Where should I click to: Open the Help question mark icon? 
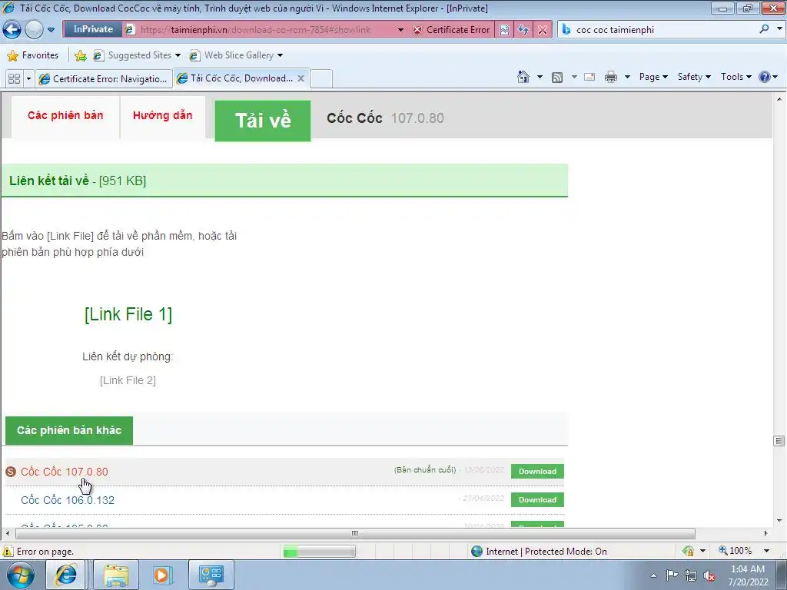(765, 77)
